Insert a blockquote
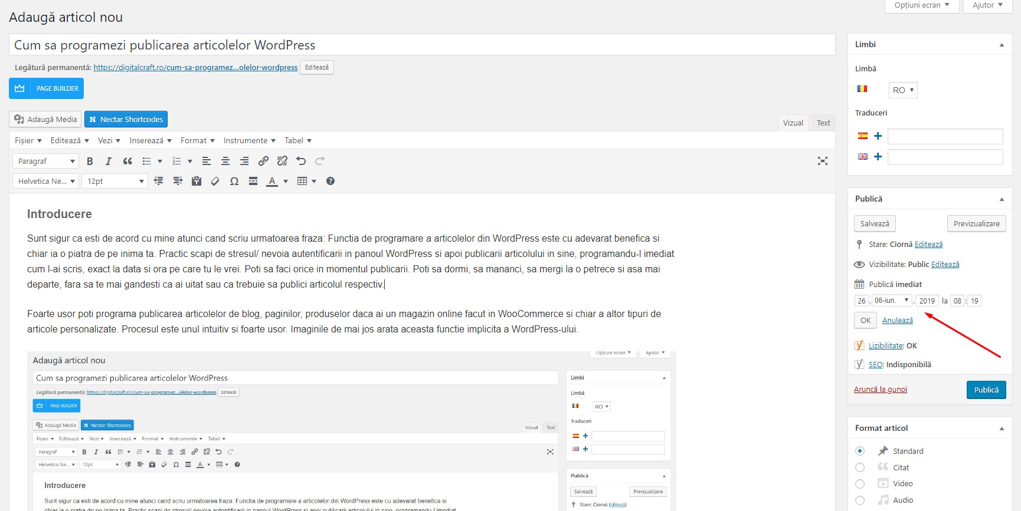Screen dimensions: 1021x511 [x=127, y=161]
